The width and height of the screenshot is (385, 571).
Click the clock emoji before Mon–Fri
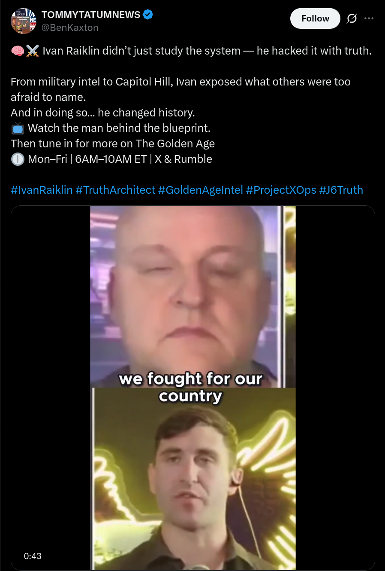pos(18,159)
